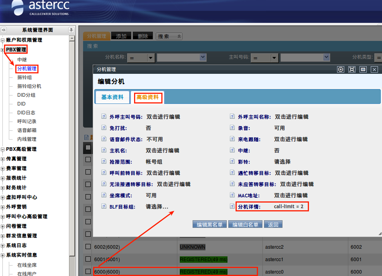Click the sidebar scrollbar up arrow
The height and width of the screenshot is (276, 382).
point(72,39)
